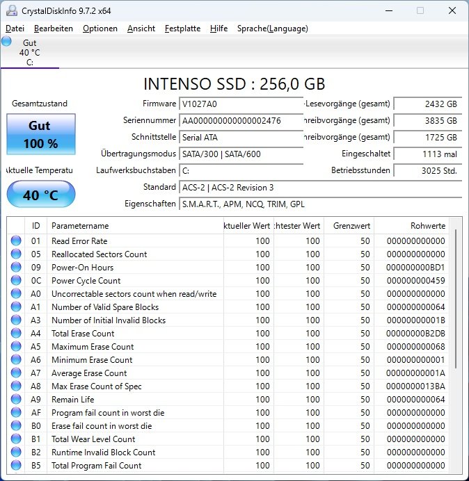
Task: Click the write total value 3835 GB
Action: [427, 120]
